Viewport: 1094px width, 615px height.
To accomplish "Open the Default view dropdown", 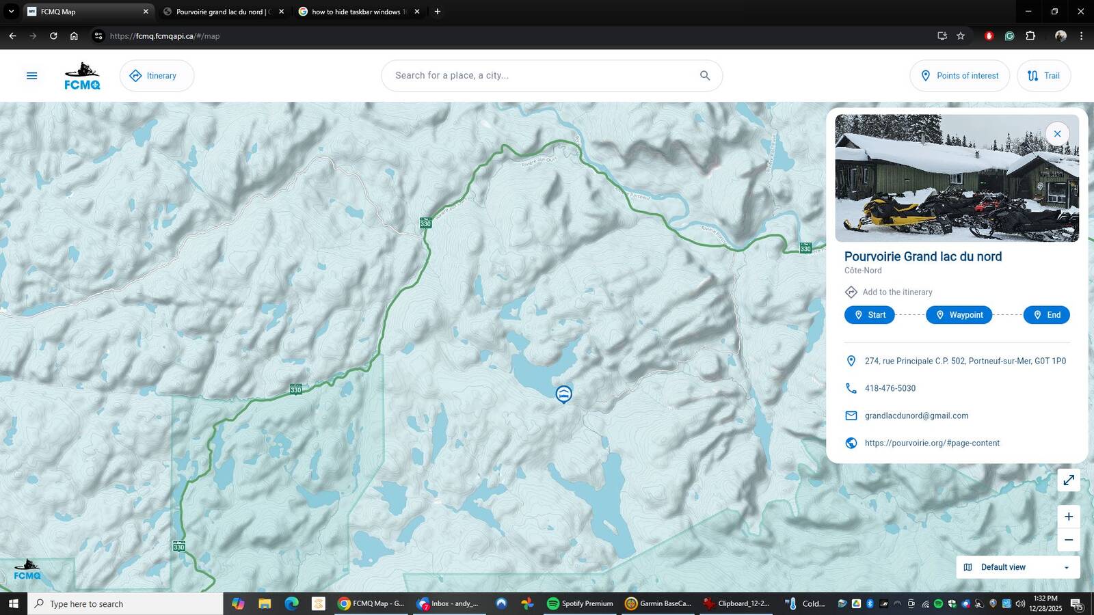I will tap(1017, 566).
